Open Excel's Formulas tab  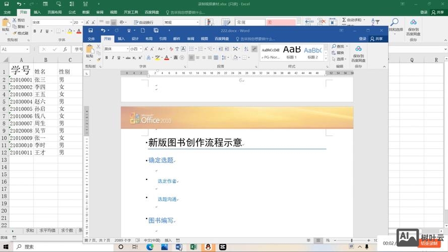pos(72,12)
